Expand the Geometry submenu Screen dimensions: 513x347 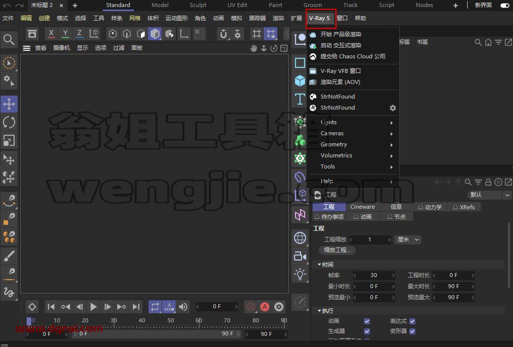point(353,144)
